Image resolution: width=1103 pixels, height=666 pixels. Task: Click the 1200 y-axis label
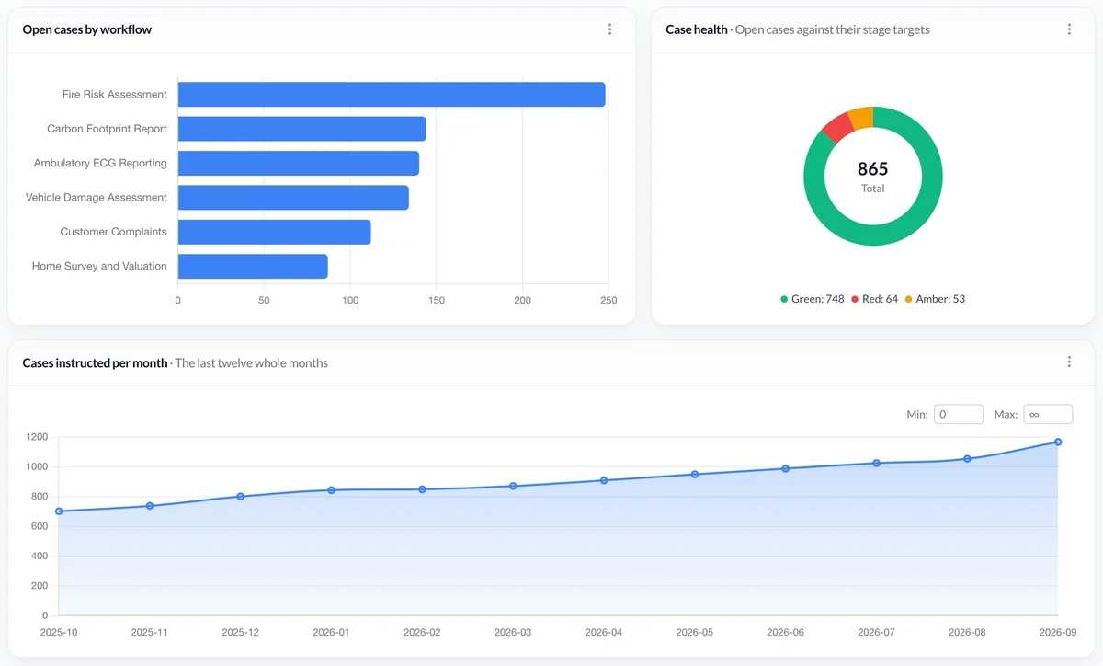pos(37,437)
